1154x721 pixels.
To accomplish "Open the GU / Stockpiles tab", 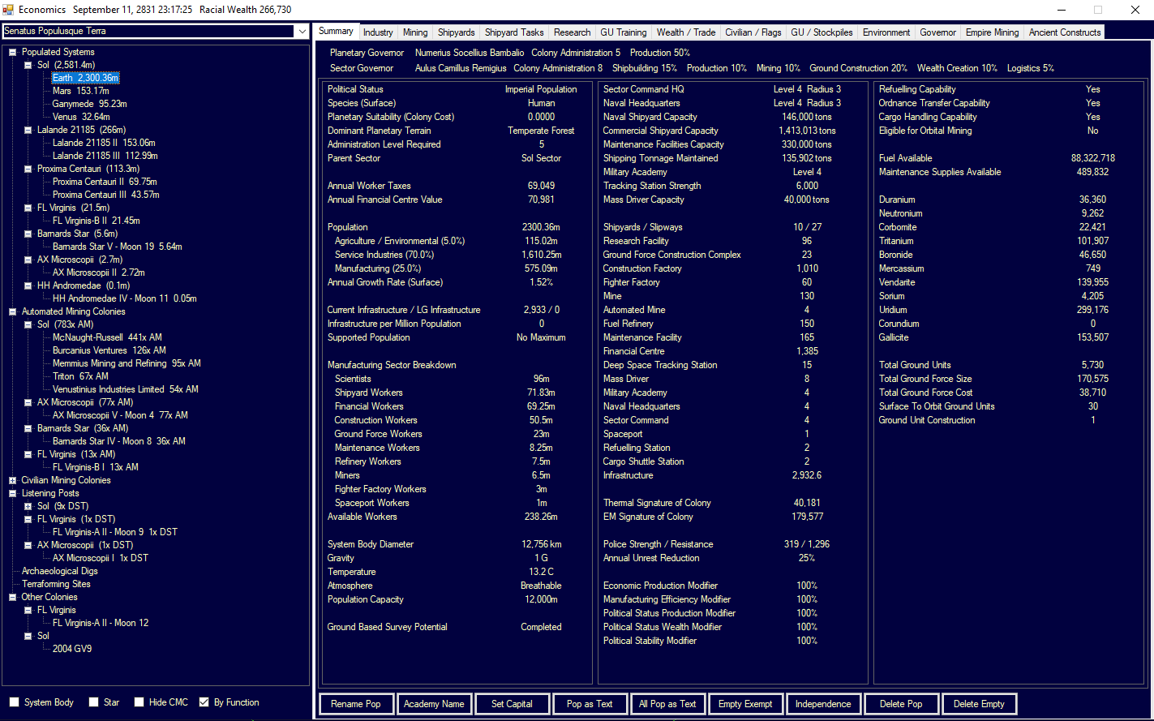I will point(822,32).
